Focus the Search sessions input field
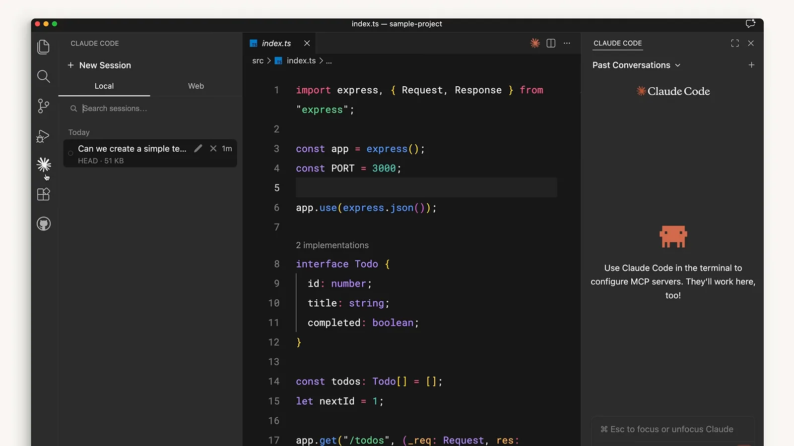Viewport: 794px width, 446px height. pos(150,108)
